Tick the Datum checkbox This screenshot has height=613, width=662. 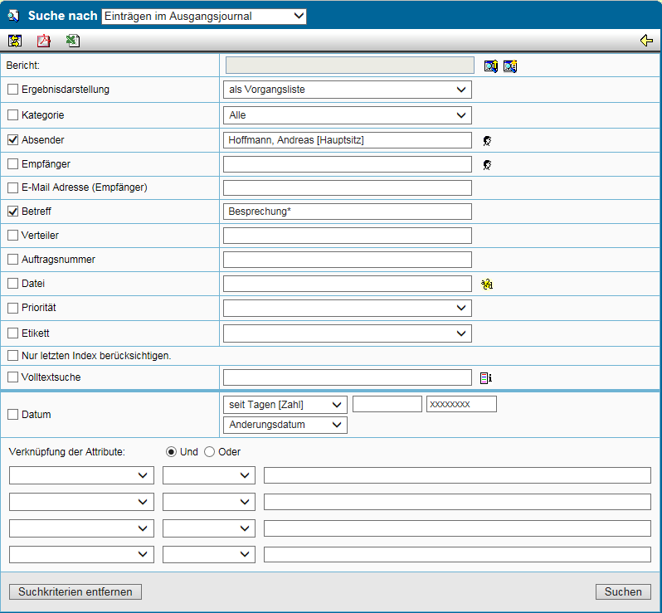tap(13, 415)
